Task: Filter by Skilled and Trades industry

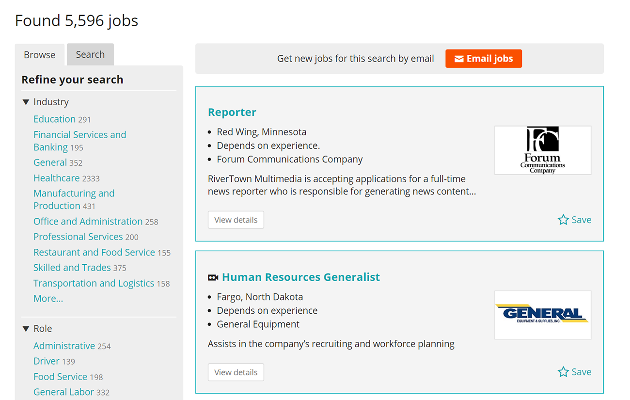Action: [x=72, y=268]
